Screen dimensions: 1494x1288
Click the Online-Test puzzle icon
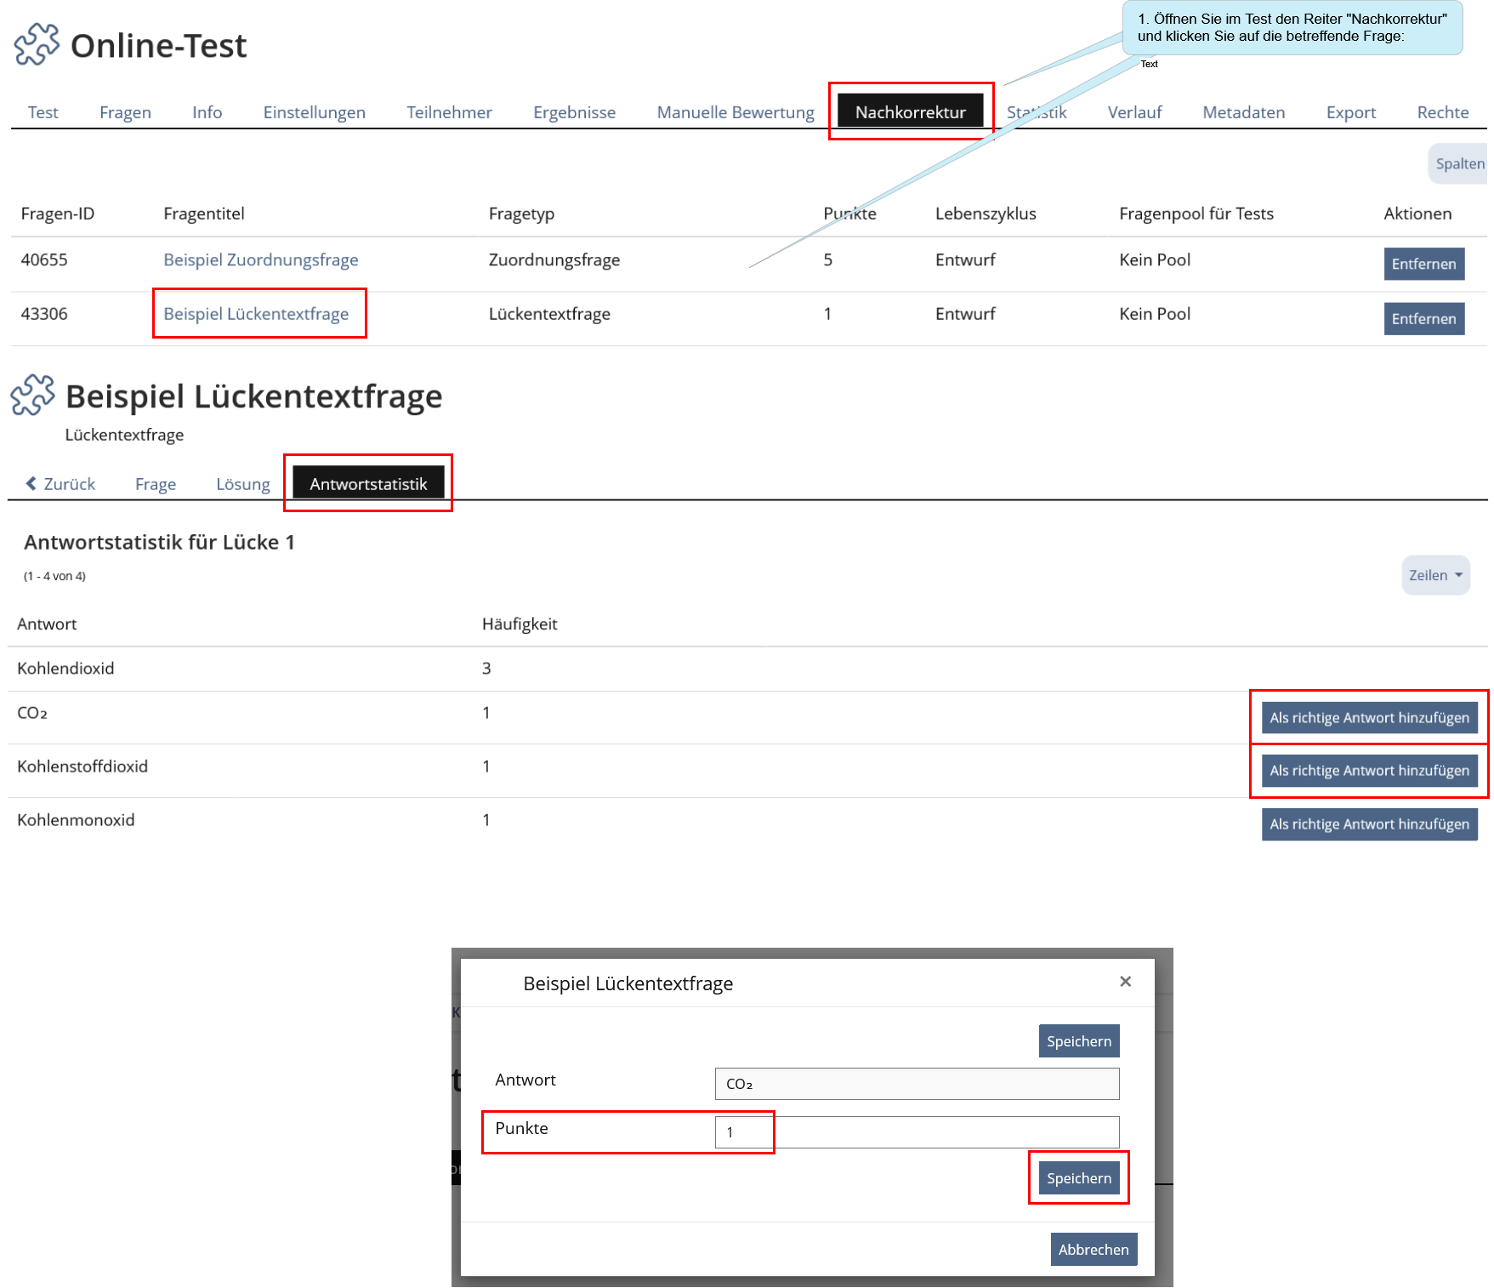[37, 44]
